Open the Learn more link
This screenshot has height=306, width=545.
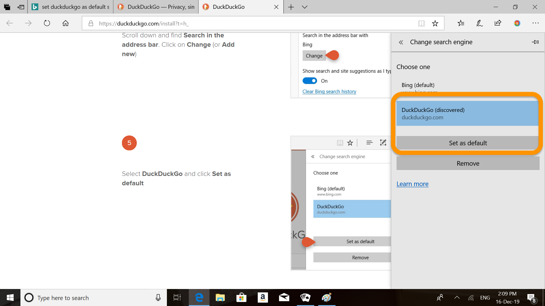(x=412, y=184)
